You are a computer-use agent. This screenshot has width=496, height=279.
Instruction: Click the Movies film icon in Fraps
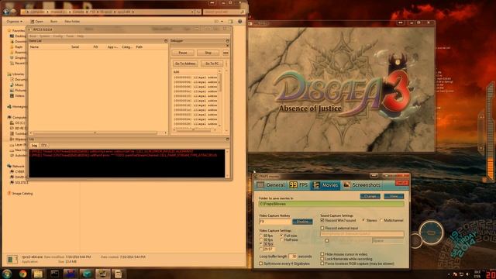tap(316, 185)
